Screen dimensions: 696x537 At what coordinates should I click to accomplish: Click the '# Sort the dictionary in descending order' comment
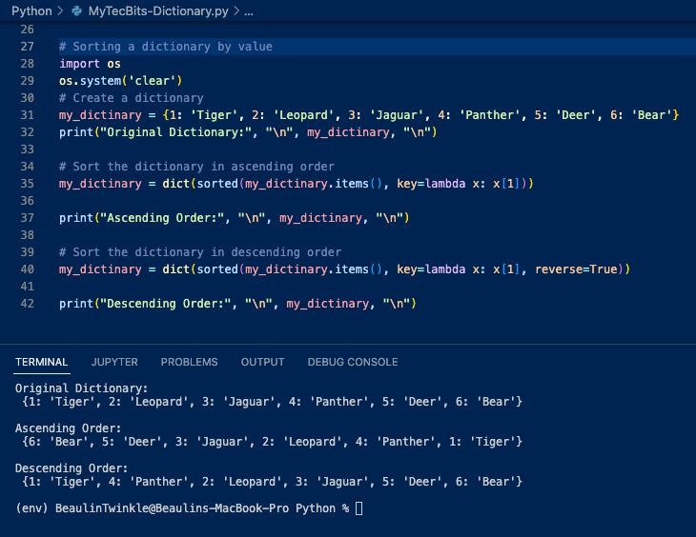point(200,252)
